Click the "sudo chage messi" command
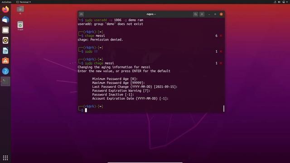Viewport: 290px width, 163px height. (100, 63)
